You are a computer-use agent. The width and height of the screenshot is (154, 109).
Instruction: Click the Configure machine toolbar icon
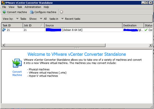[32, 12]
